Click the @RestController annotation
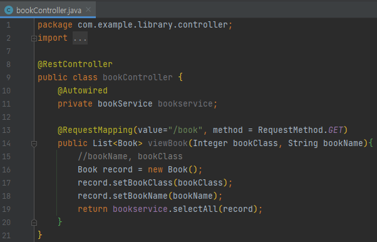Viewport: 377px width, 242px height. coord(75,65)
